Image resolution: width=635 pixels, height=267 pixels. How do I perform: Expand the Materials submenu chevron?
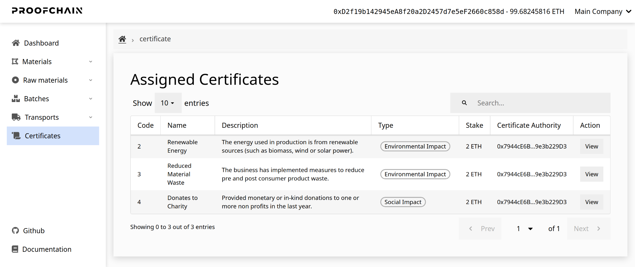(x=91, y=62)
